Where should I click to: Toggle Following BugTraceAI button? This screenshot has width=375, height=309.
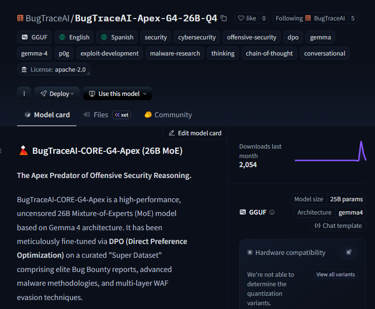point(310,18)
